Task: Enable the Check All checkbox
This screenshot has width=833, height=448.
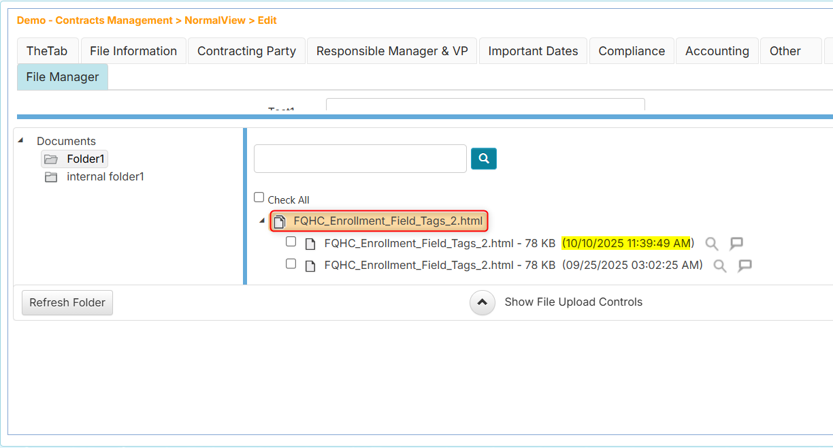Action: 259,197
